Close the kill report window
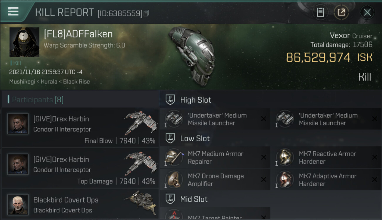 point(367,12)
